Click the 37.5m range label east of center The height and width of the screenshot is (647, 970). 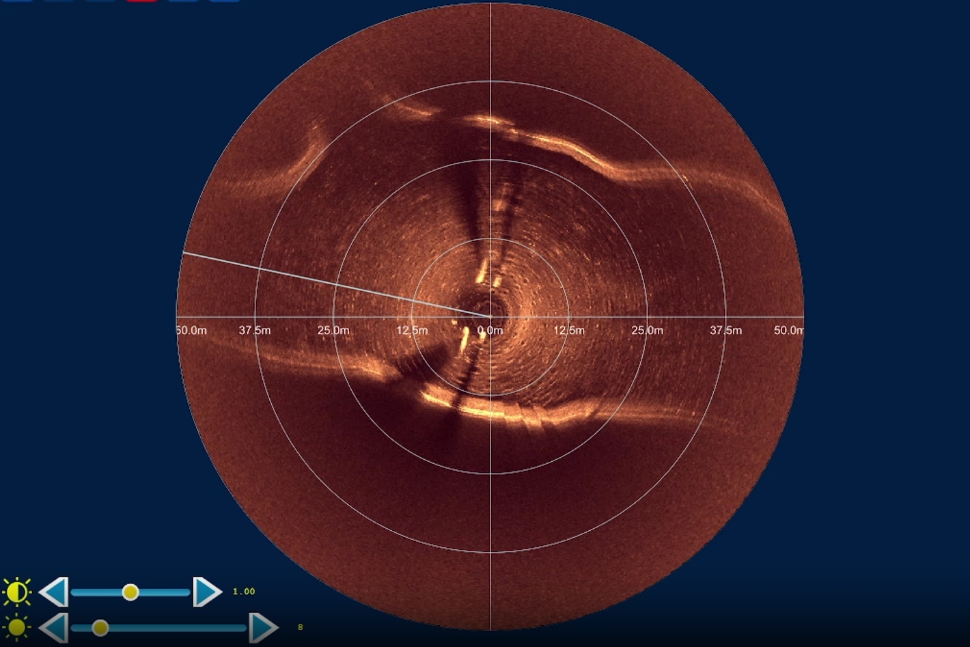pyautogui.click(x=725, y=331)
